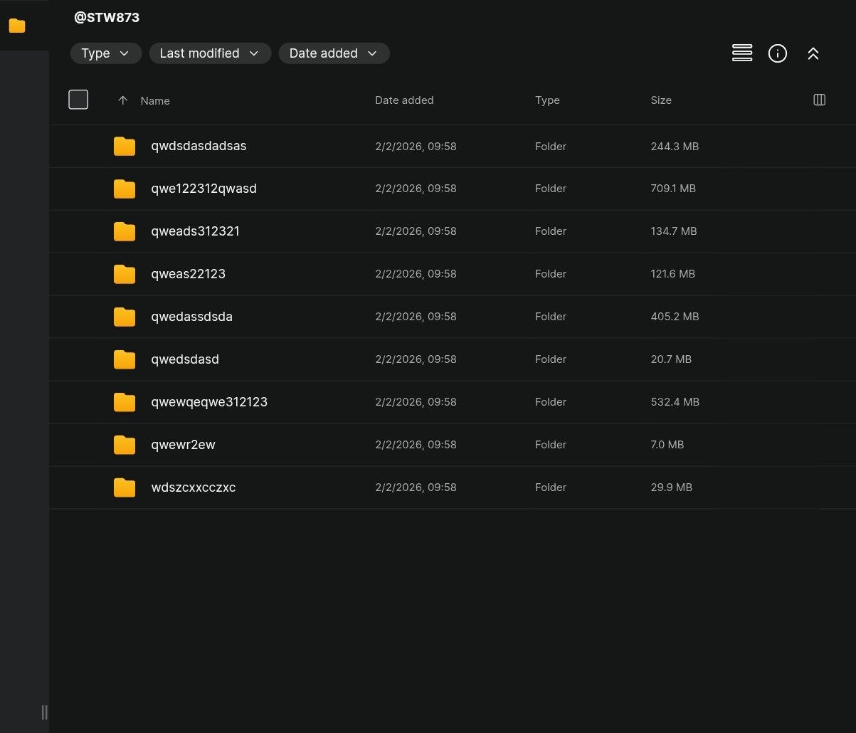Open the Date added filter dropdown
The width and height of the screenshot is (856, 733).
coord(333,53)
